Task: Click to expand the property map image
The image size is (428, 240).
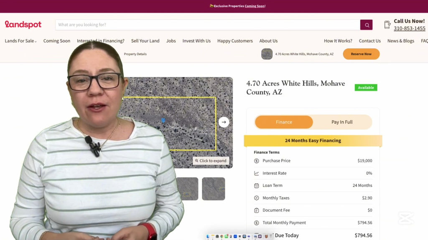Action: (211, 161)
